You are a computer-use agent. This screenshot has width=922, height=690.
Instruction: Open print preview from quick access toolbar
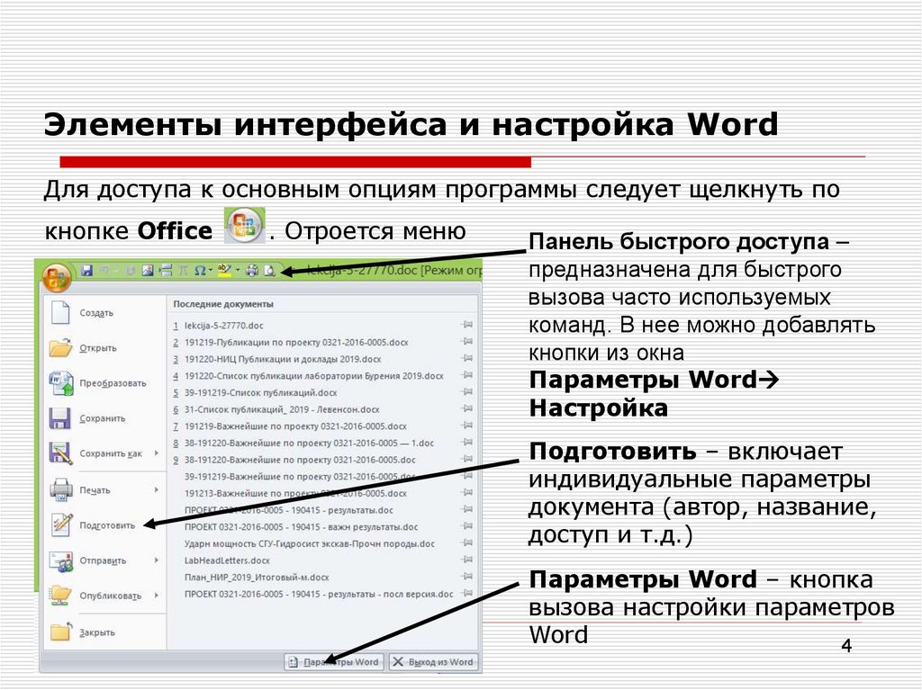pyautogui.click(x=269, y=271)
